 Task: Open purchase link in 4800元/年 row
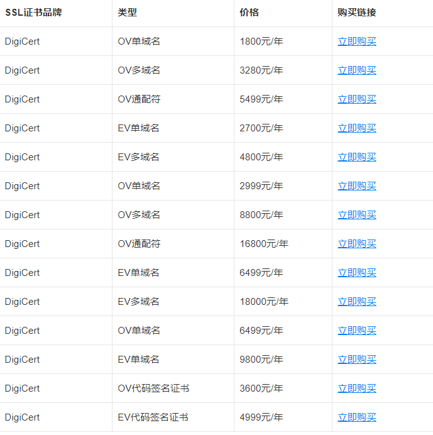coord(357,157)
